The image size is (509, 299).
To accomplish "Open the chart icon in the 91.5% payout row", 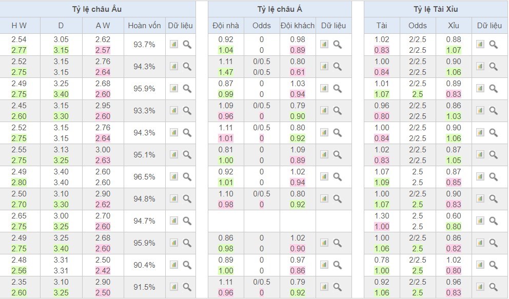I will pos(174,287).
